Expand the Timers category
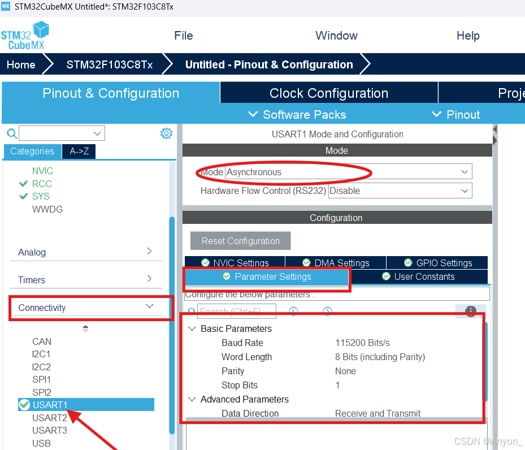Screen dimensions: 525x450 point(86,279)
